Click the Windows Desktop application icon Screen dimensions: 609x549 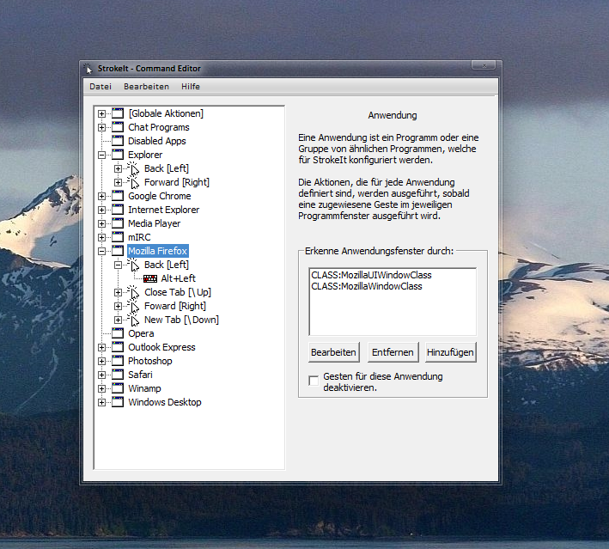[x=118, y=402]
